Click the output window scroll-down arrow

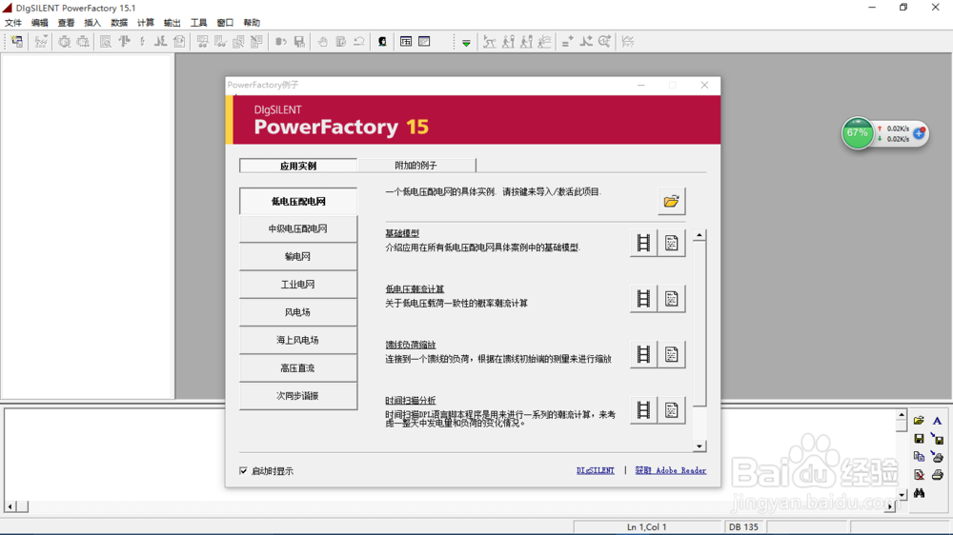tap(902, 495)
